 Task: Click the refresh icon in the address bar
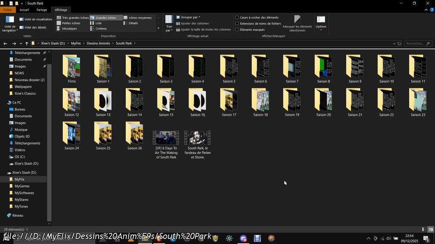(399, 44)
